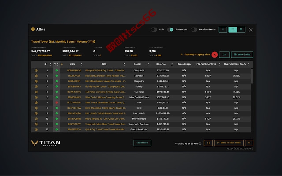The width and height of the screenshot is (282, 176).
Task: Click Send to Titan Tools button
Action: click(229, 143)
